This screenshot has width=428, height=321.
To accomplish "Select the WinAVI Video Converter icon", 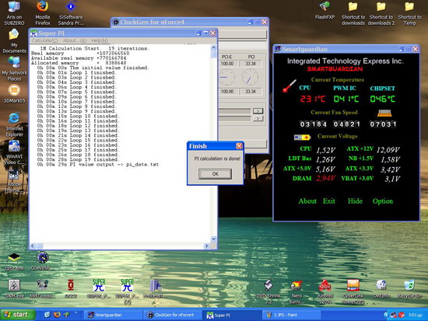I will point(14,152).
